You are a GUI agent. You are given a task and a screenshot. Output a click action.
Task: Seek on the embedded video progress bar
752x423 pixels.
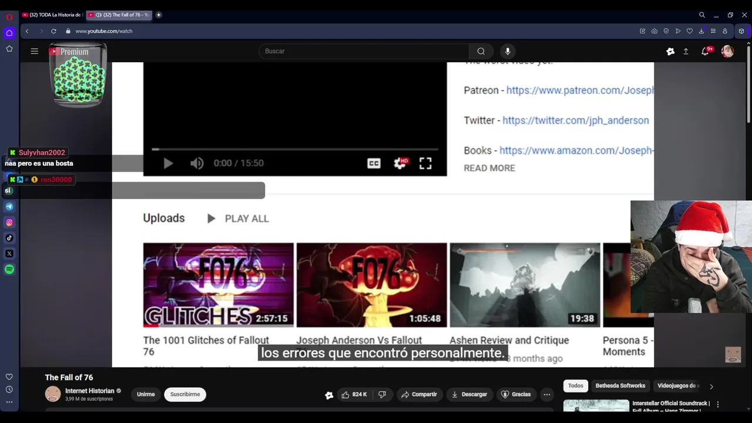click(295, 149)
